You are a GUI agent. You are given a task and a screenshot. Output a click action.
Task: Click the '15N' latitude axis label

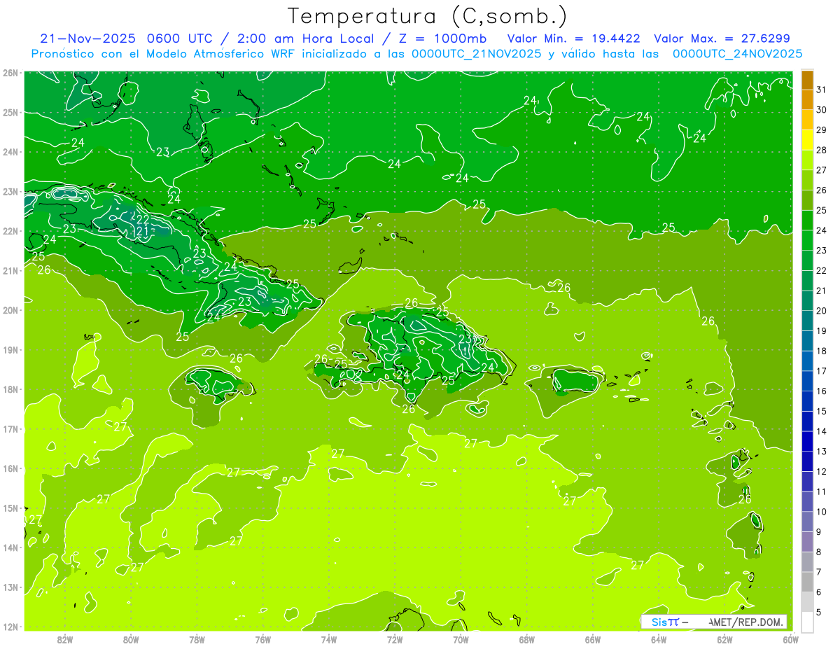[x=11, y=508]
